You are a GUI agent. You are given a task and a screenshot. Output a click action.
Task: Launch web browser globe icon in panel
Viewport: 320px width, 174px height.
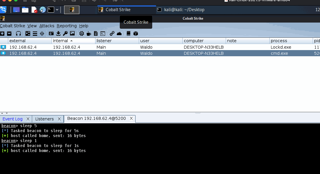pos(42,10)
